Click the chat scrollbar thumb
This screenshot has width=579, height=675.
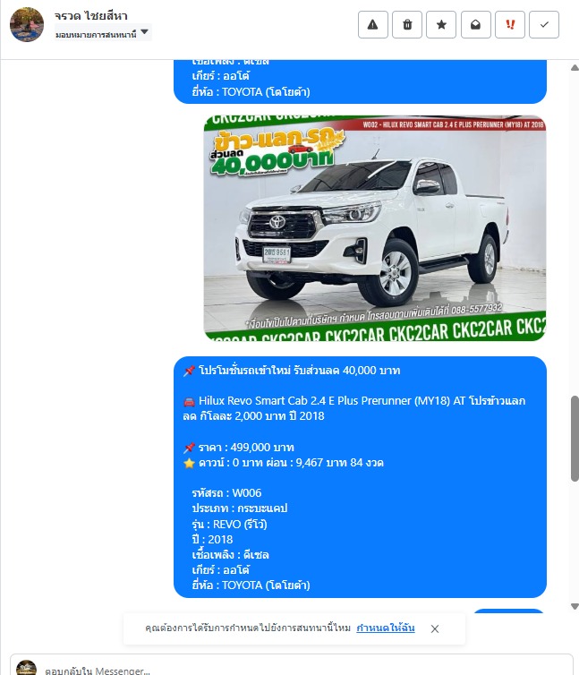coord(575,439)
